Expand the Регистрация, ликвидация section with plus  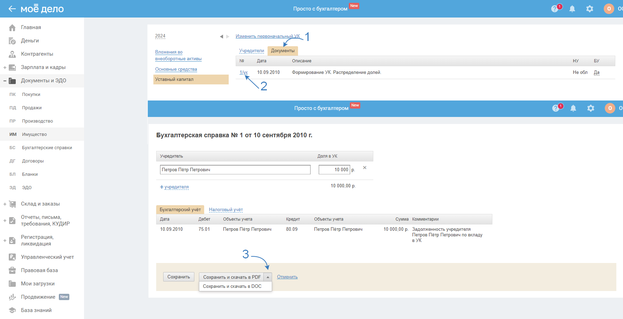coord(5,241)
